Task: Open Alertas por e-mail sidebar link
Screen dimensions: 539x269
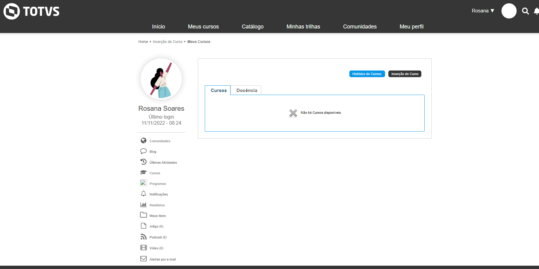Action: point(162,259)
